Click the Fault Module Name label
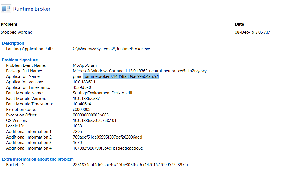 (25, 93)
